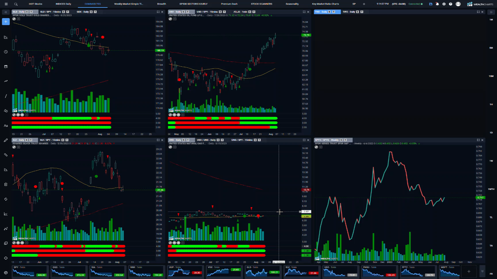Switch to HOT Stocks workspace tab
This screenshot has width=497, height=279.
[x=35, y=4]
